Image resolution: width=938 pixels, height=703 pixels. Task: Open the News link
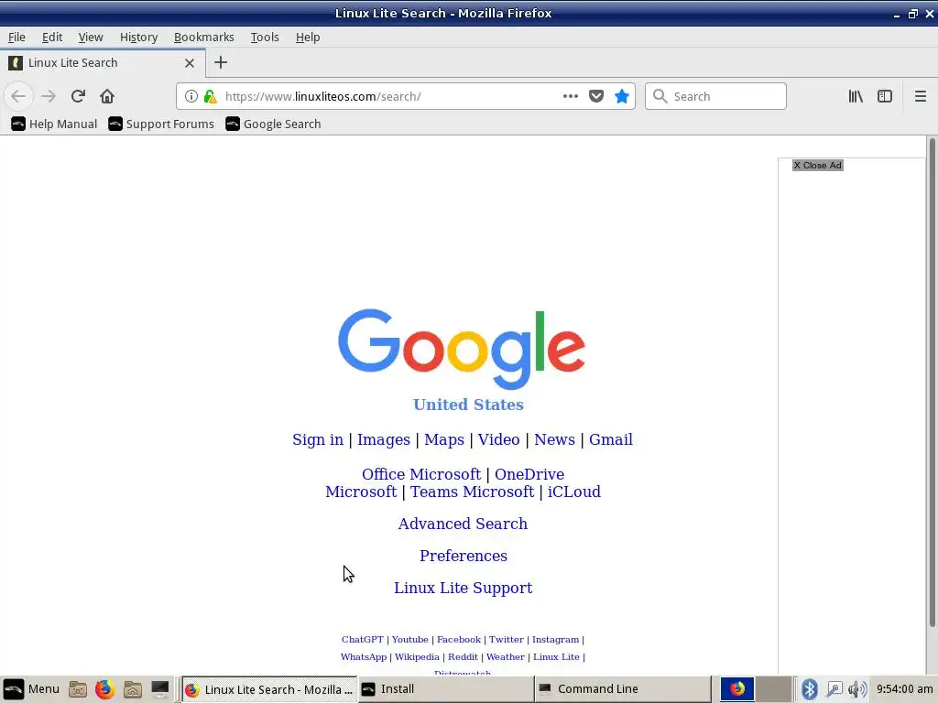554,439
